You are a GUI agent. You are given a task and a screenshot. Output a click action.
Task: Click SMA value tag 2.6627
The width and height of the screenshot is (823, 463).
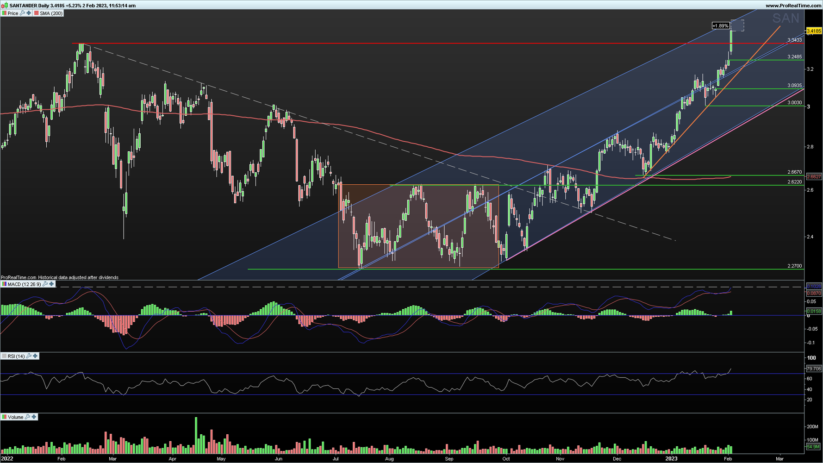pos(814,176)
